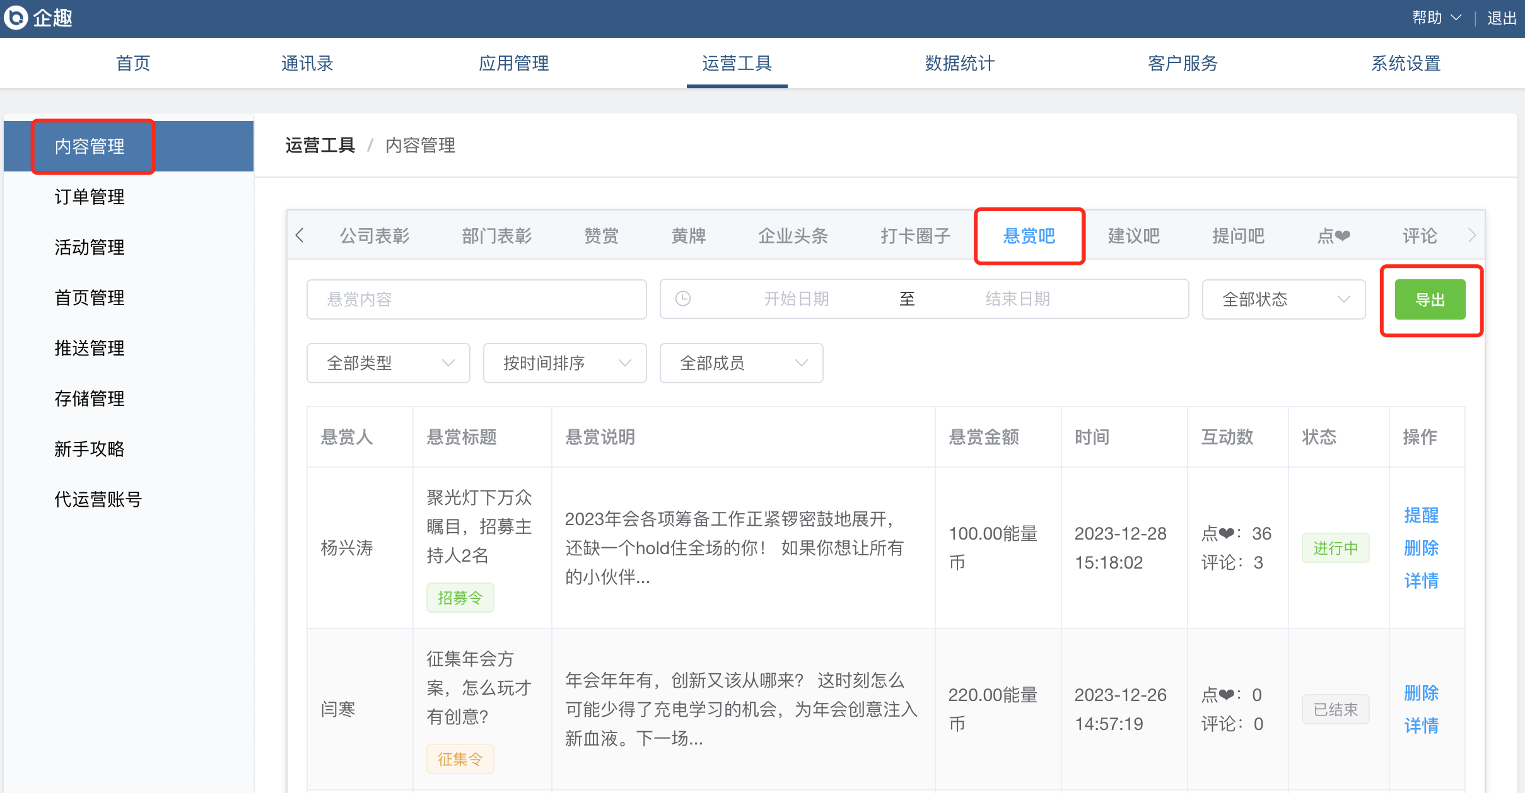
Task: Click the clock icon in date range
Action: [x=683, y=299]
